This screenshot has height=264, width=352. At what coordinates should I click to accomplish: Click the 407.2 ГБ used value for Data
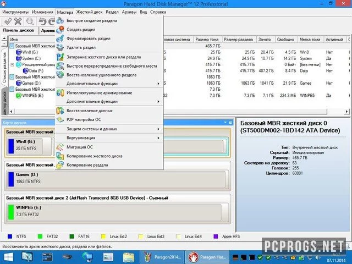point(266,71)
